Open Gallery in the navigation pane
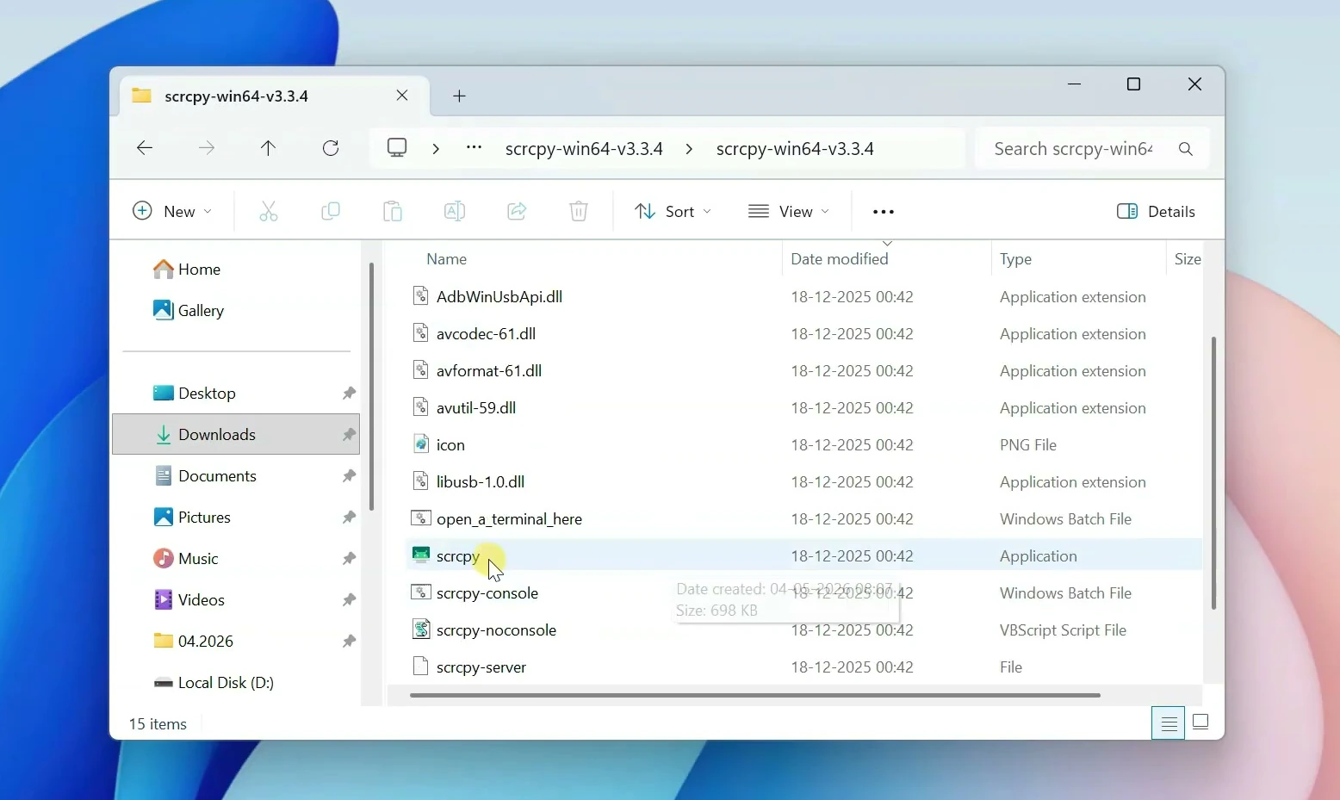Viewport: 1340px width, 800px height. 189,311
